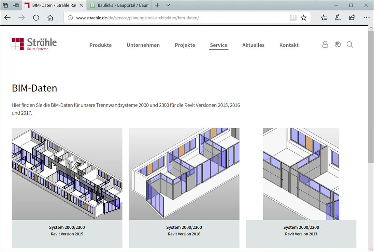This screenshot has width=374, height=252.
Task: Click the Strähle Raum-Systeme logo
Action: [x=34, y=44]
